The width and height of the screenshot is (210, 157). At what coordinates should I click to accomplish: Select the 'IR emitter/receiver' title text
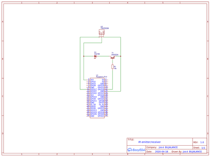point(149,142)
